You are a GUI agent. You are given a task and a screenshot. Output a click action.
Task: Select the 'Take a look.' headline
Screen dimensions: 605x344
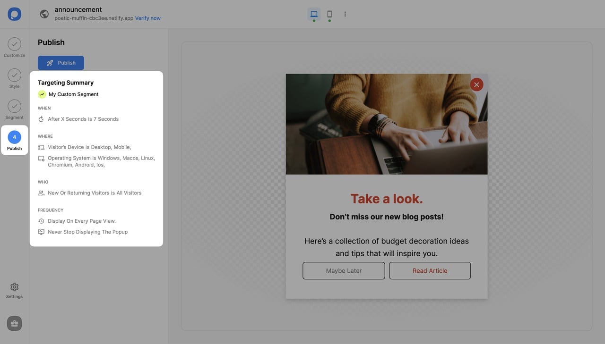coord(387,199)
